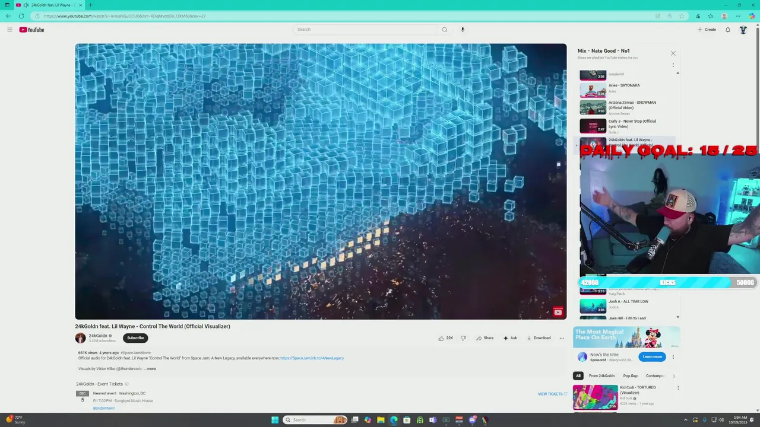760x427 pixels.
Task: Select Josh A - ALL TIME LOW
Action: point(626,305)
